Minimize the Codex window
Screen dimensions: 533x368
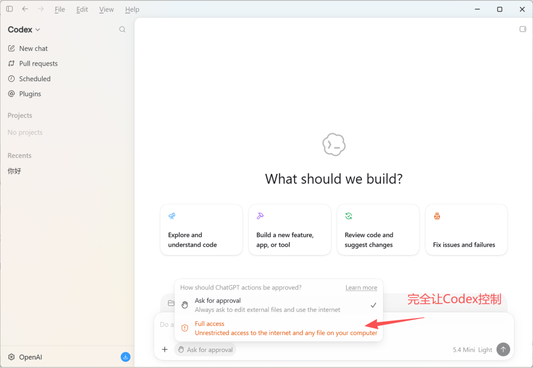477,9
